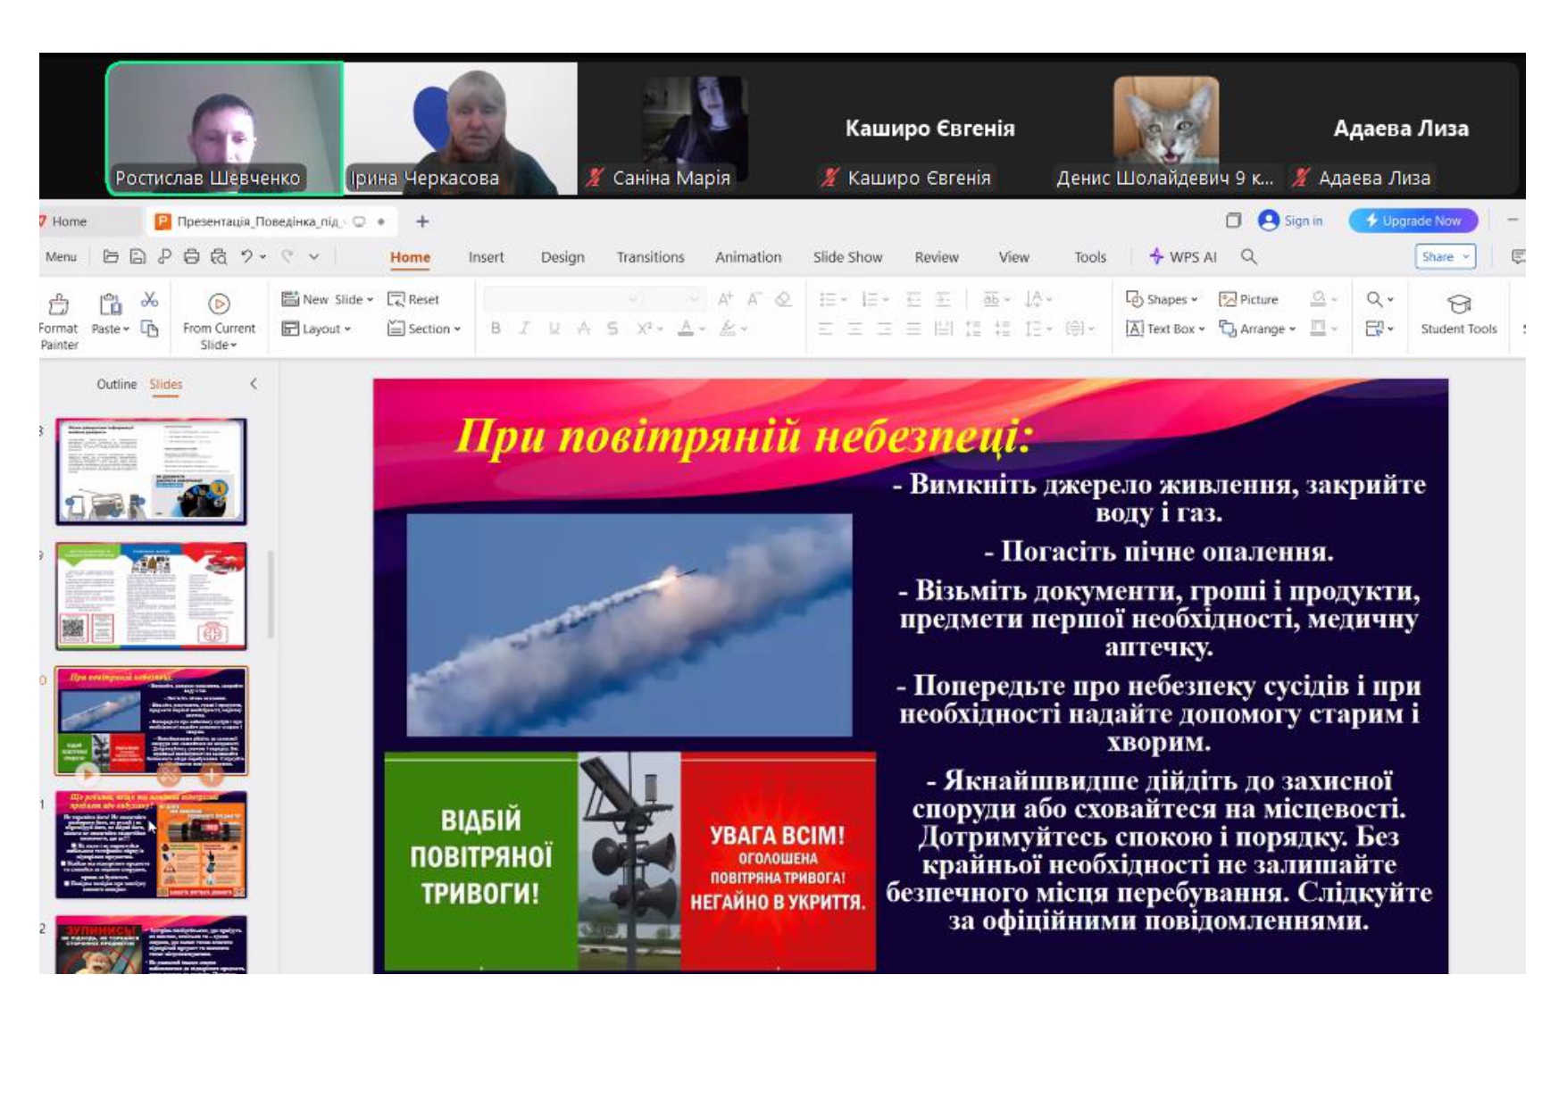The height and width of the screenshot is (1108, 1567).
Task: Increase indent level
Action: tap(943, 299)
